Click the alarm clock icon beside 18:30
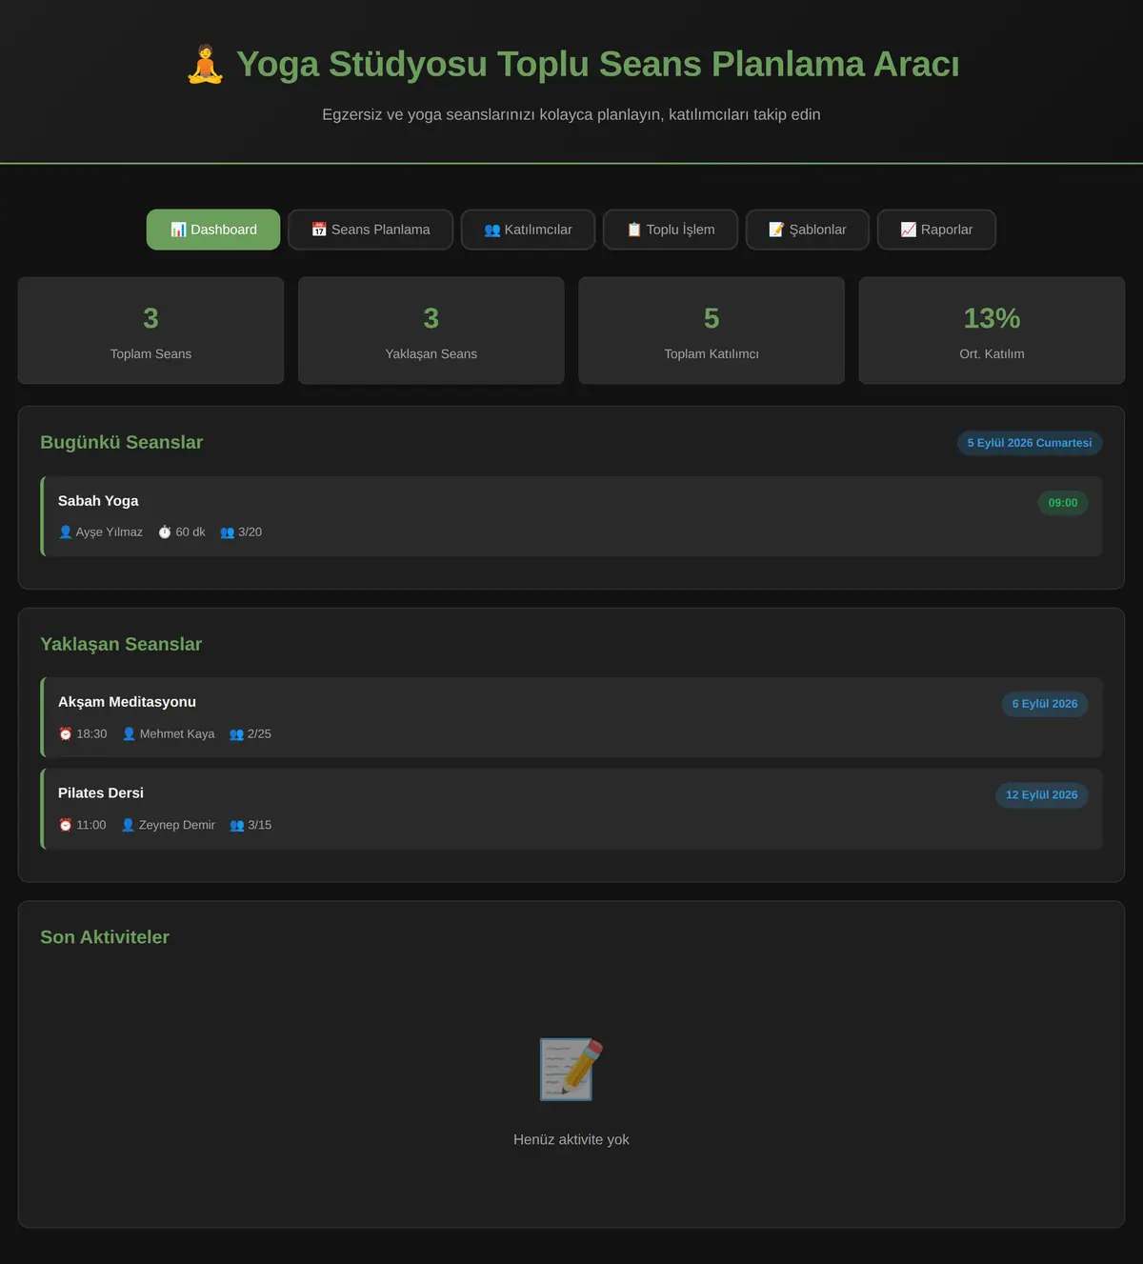This screenshot has width=1143, height=1264. 66,733
